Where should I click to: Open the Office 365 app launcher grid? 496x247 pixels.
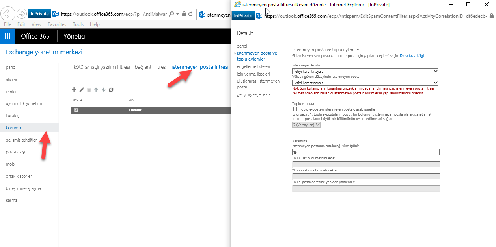click(7, 36)
